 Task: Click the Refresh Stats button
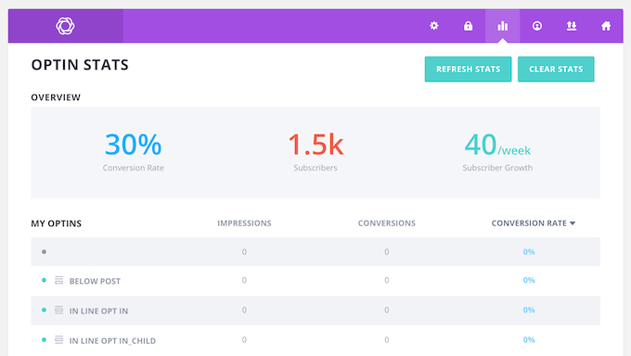tap(468, 70)
